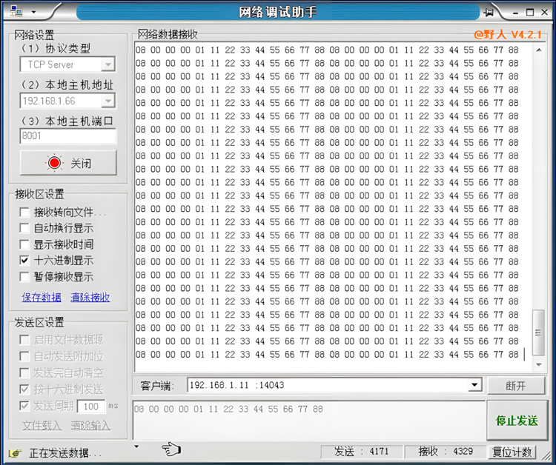The width and height of the screenshot is (556, 465).
Task: Click the app network icon in title bar
Action: click(16, 12)
